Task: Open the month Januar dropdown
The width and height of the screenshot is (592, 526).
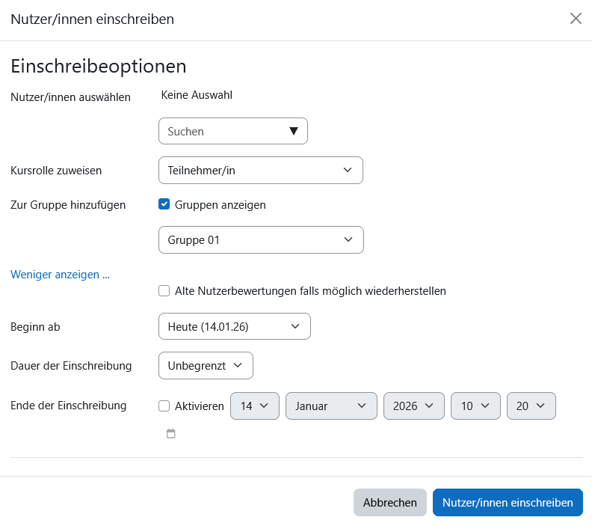Action: [x=331, y=406]
